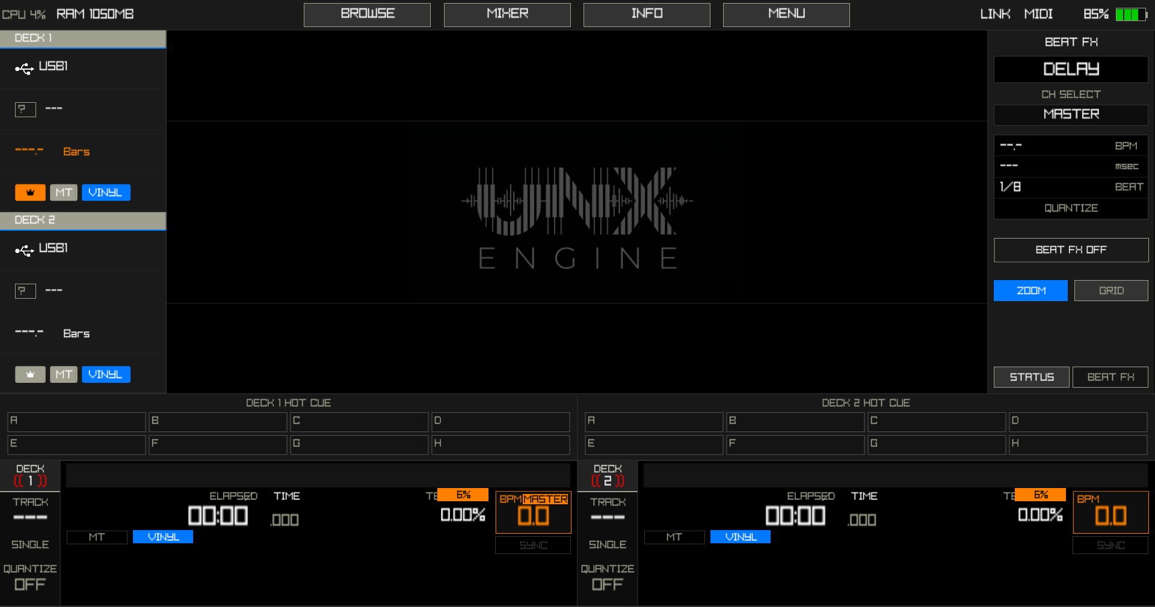This screenshot has height=607, width=1155.
Task: Click the MIDI status indicator
Action: click(x=1038, y=14)
